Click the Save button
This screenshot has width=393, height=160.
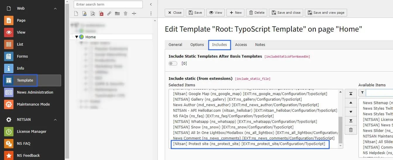pyautogui.click(x=195, y=13)
